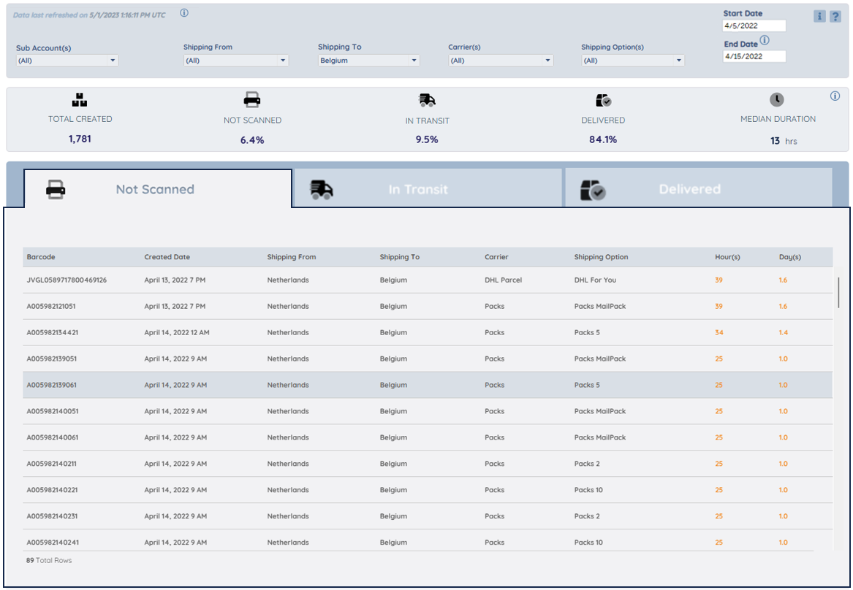This screenshot has width=853, height=590.
Task: Select barcode A005982140051
Action: pos(52,411)
